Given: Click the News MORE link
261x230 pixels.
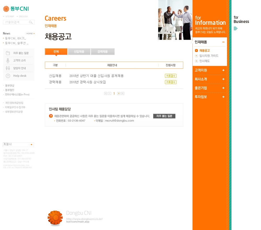Looking at the screenshot, I should pos(30,33).
